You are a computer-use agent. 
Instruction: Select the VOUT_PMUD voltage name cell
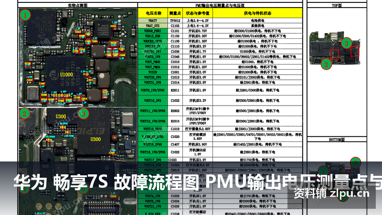[x=153, y=62]
